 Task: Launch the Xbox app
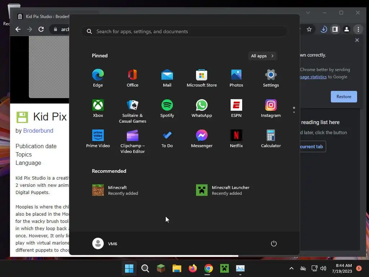[x=98, y=109]
